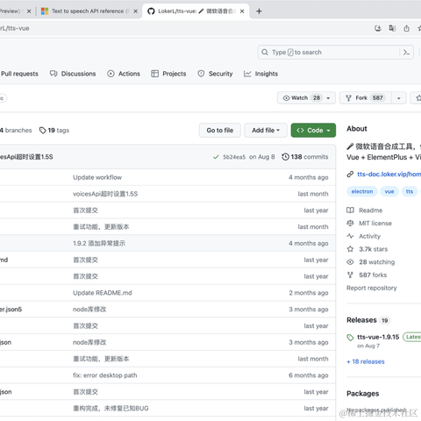This screenshot has width=421, height=421.
Task: View the 138 commits history
Action: point(305,157)
